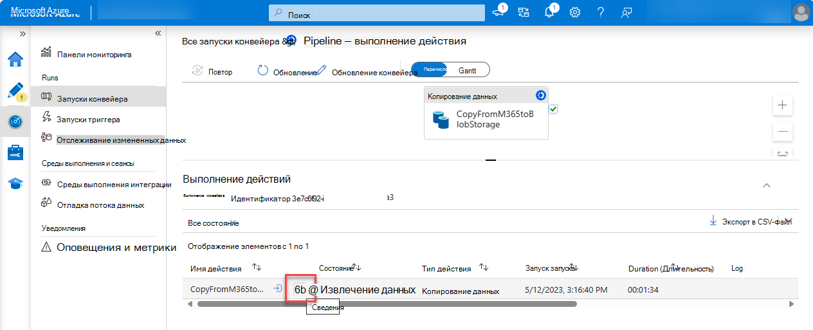Open notifications bell icon

coord(549,12)
